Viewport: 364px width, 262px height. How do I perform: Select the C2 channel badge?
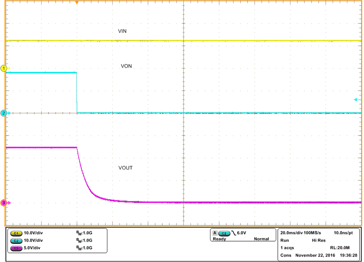pyautogui.click(x=16, y=240)
